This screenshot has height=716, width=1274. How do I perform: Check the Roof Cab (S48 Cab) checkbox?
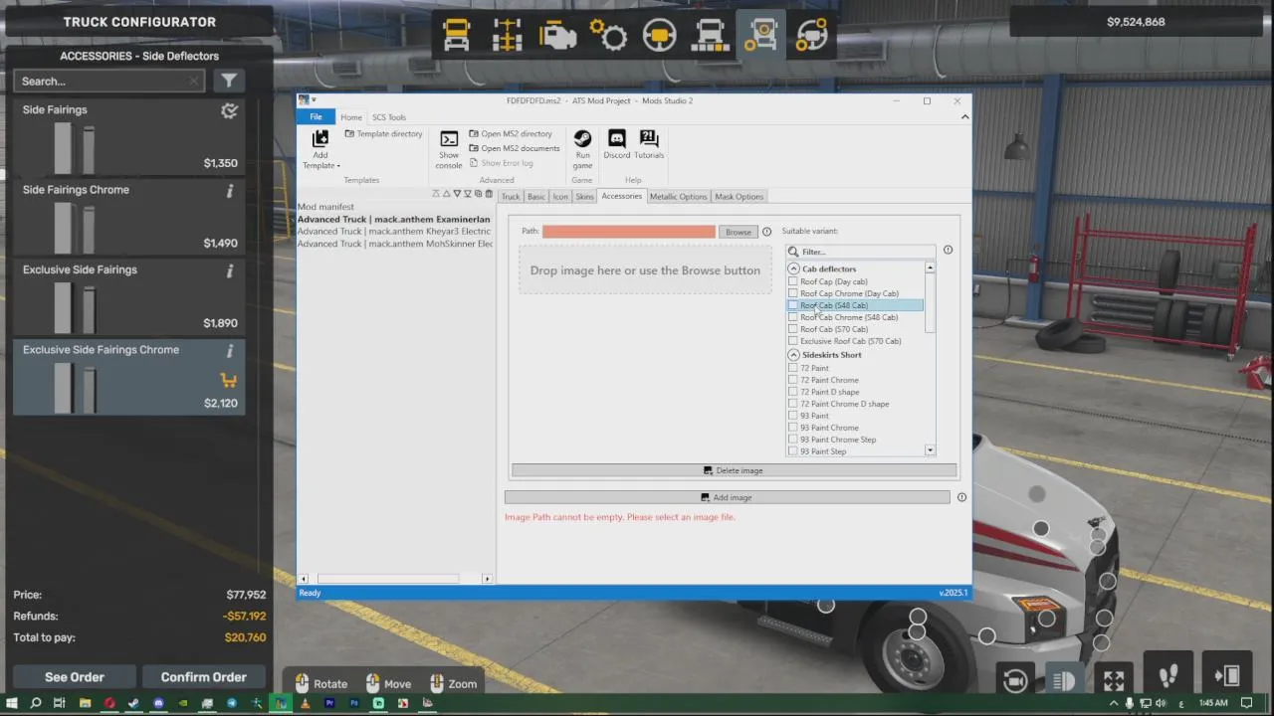pos(793,305)
